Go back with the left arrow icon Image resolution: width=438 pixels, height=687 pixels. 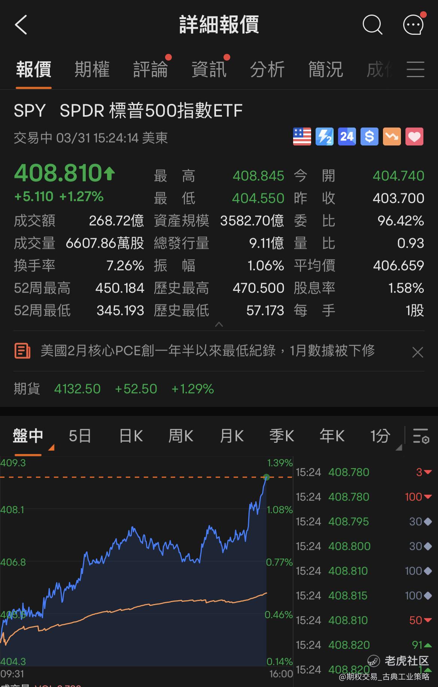click(21, 25)
